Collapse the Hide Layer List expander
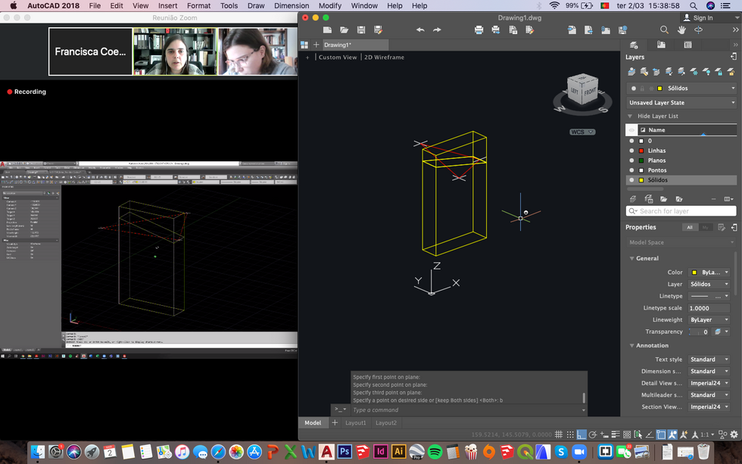The image size is (742, 464). tap(630, 116)
